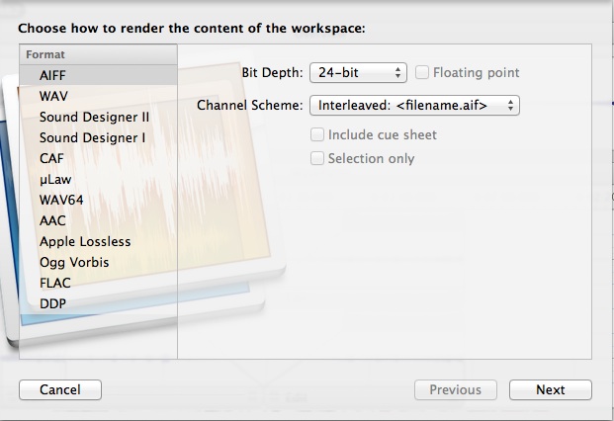Click the Previous button
This screenshot has width=614, height=421.
(x=455, y=389)
